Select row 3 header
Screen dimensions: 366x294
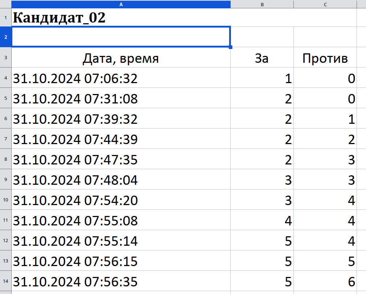5,57
